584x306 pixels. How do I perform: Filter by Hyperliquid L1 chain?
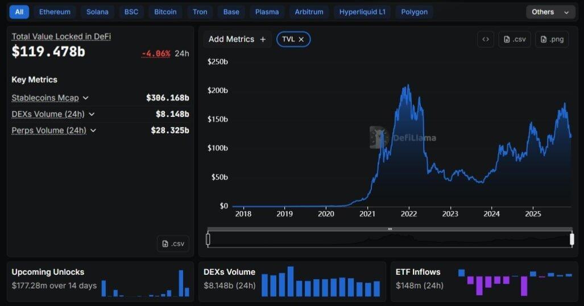point(362,12)
